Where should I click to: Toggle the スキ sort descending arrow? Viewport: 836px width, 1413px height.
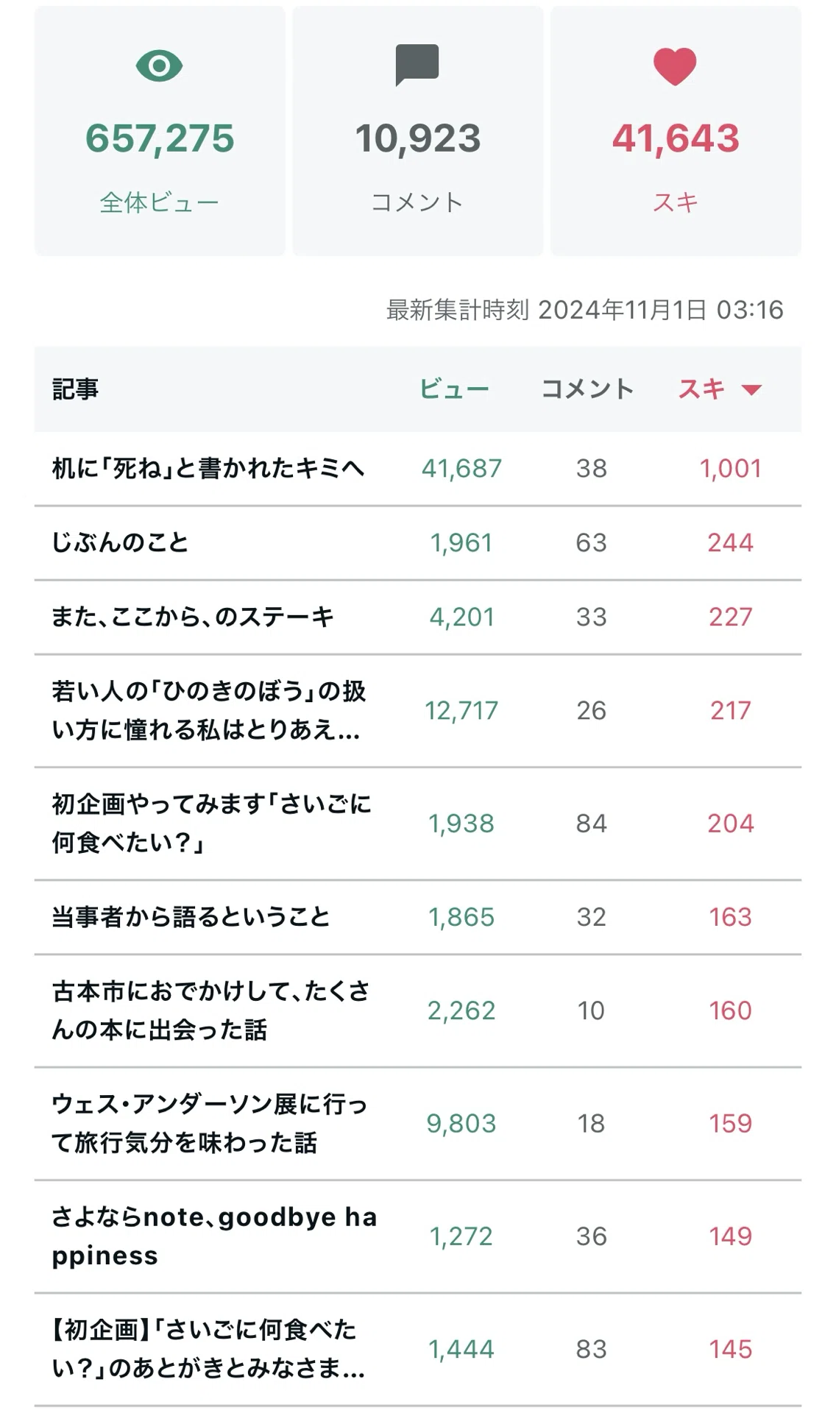pos(751,389)
